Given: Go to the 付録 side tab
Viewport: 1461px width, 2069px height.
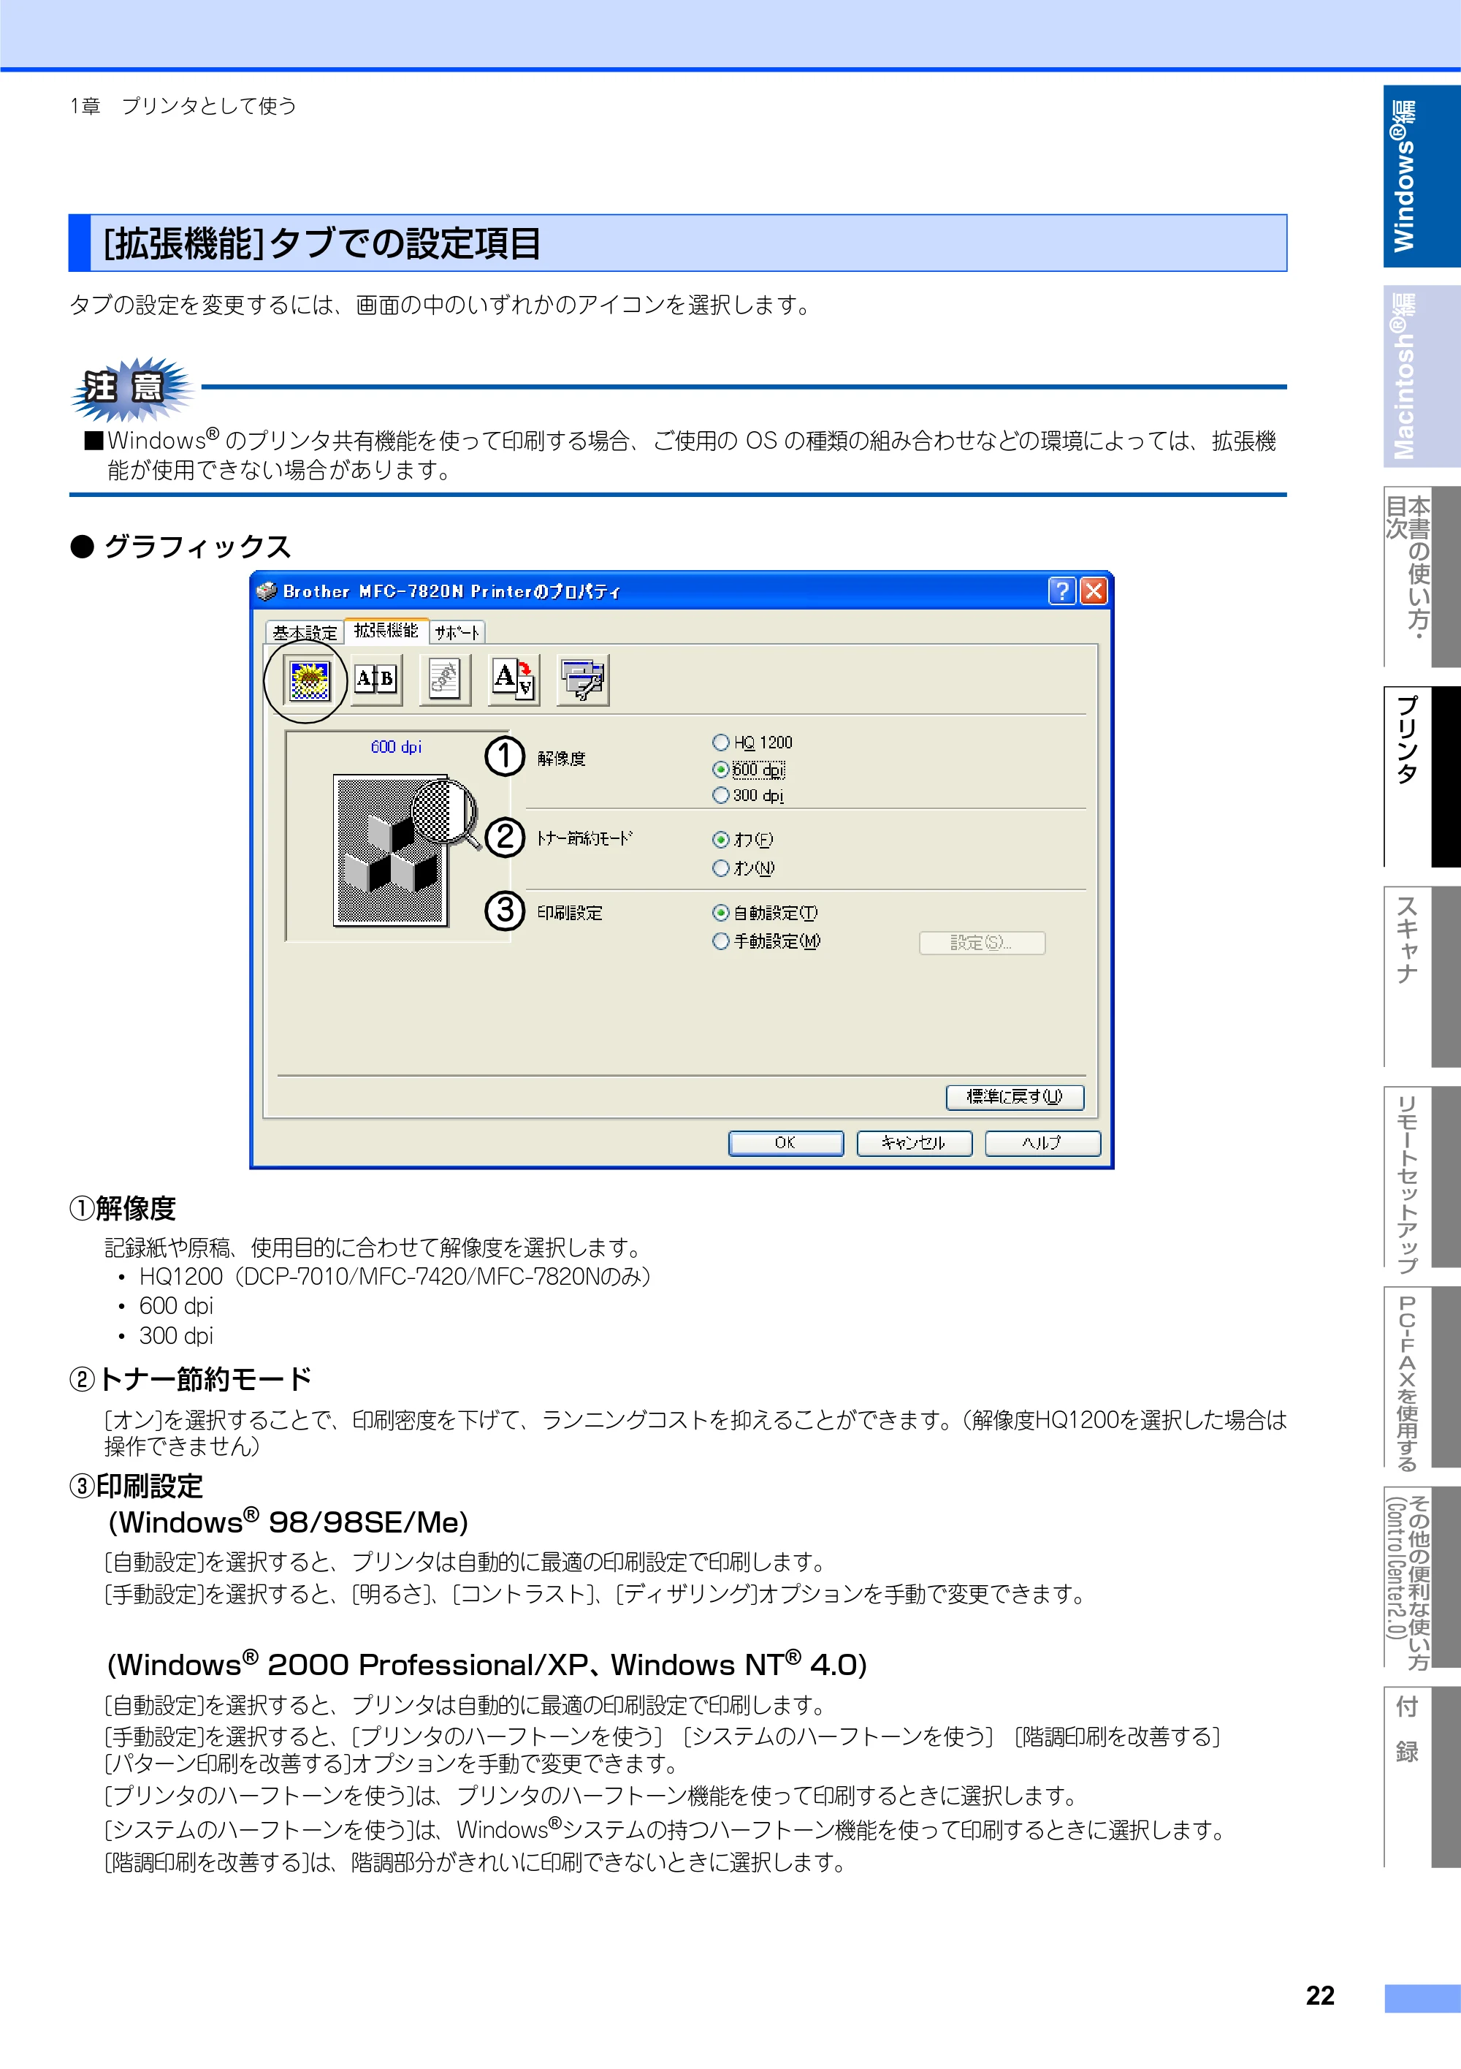Looking at the screenshot, I should 1422,1777.
